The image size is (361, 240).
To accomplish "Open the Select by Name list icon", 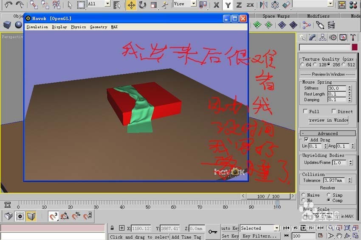I will (117, 5).
